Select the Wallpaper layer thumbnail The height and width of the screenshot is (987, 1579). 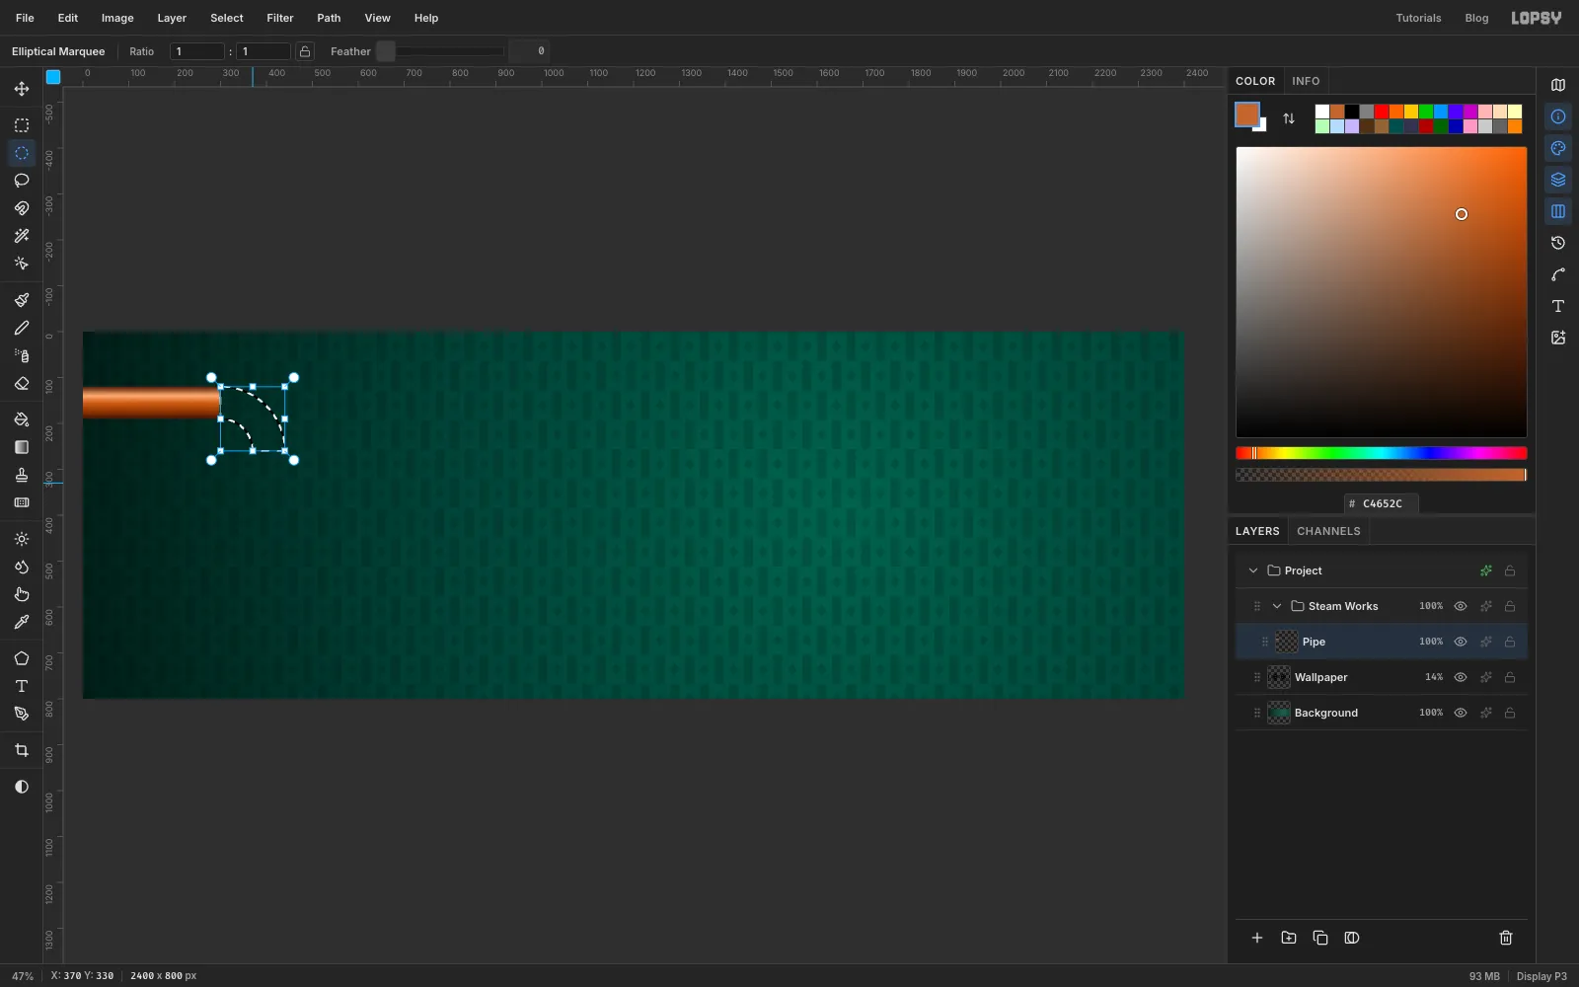pyautogui.click(x=1279, y=677)
